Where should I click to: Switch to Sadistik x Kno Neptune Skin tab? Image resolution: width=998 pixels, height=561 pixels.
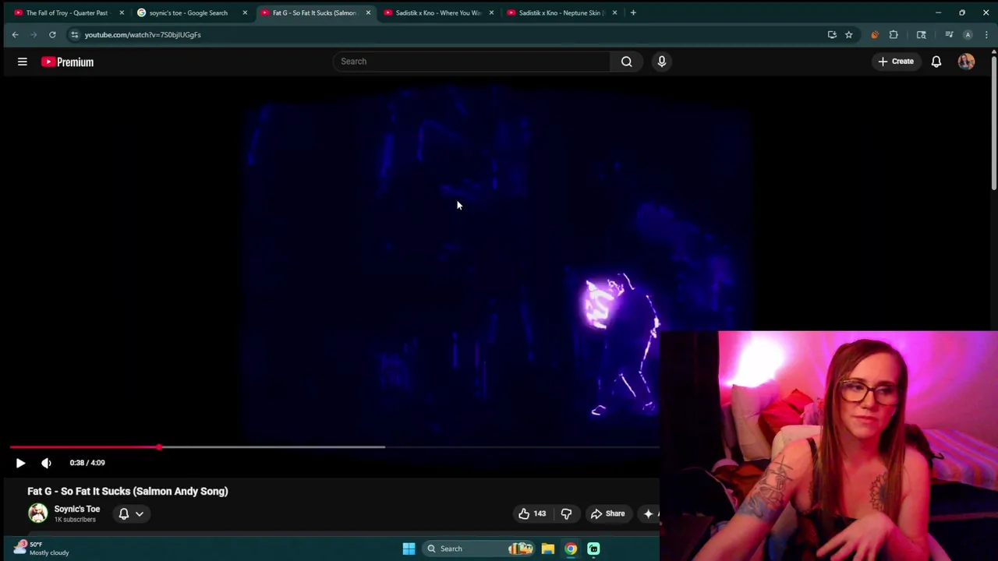click(x=561, y=12)
